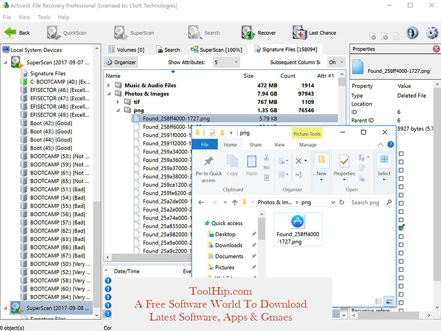Open the Explorer View ribbon tab
Viewport: 441px width, 331px height.
(279, 145)
